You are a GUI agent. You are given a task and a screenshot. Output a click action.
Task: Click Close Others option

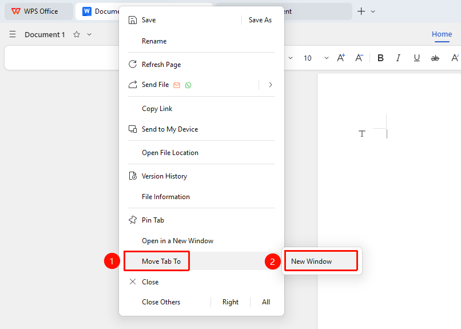(x=161, y=302)
